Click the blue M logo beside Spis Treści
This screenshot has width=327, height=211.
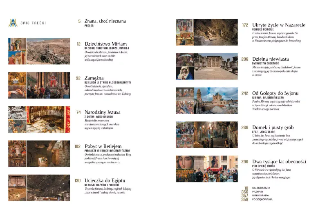pyautogui.click(x=13, y=23)
